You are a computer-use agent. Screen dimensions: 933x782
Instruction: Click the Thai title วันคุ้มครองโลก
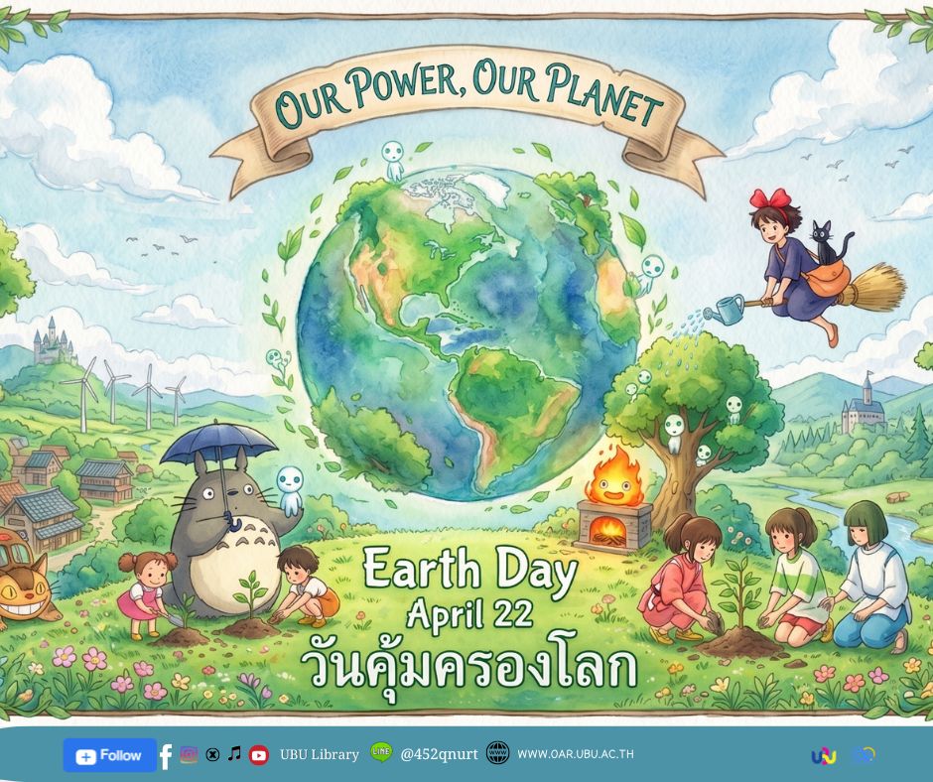468,669
